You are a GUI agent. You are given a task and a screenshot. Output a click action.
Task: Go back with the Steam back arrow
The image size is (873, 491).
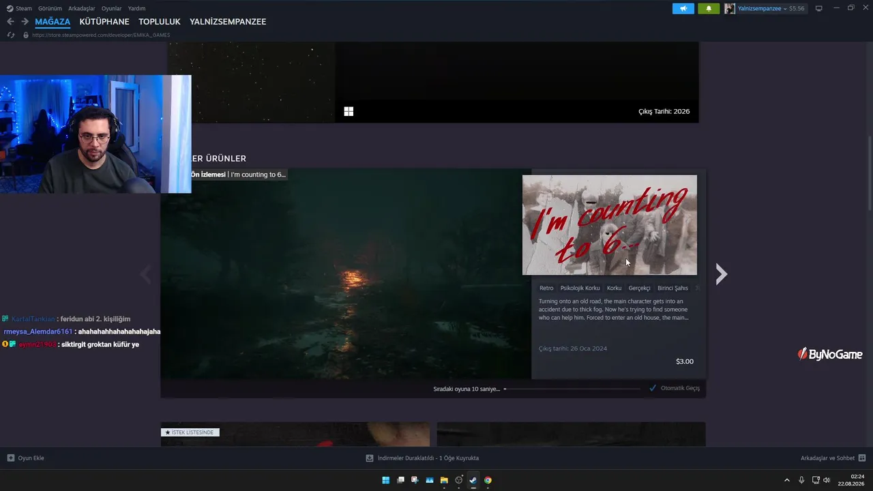(x=10, y=22)
